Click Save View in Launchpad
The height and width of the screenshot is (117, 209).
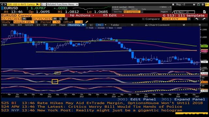(x=118, y=12)
